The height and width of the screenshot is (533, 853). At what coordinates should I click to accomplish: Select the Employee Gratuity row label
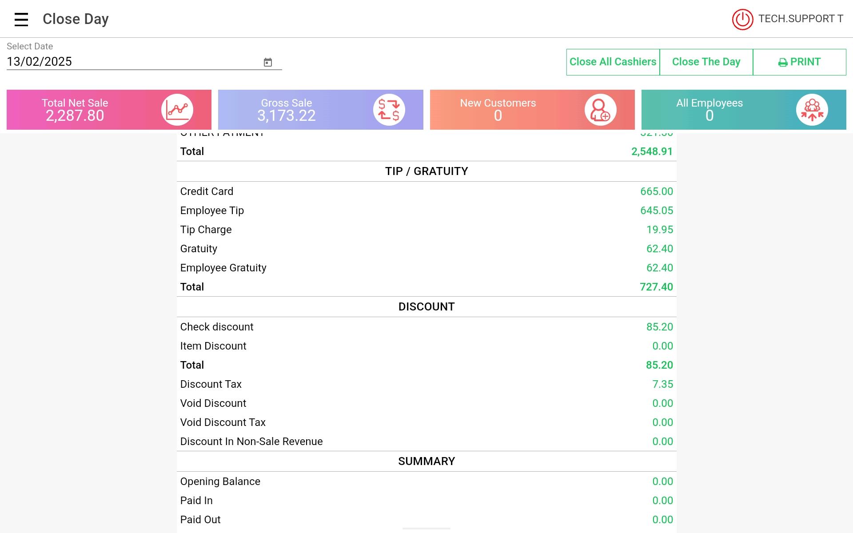pyautogui.click(x=223, y=268)
